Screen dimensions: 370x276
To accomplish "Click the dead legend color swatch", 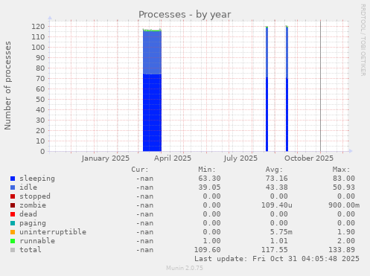I will (x=13, y=214).
